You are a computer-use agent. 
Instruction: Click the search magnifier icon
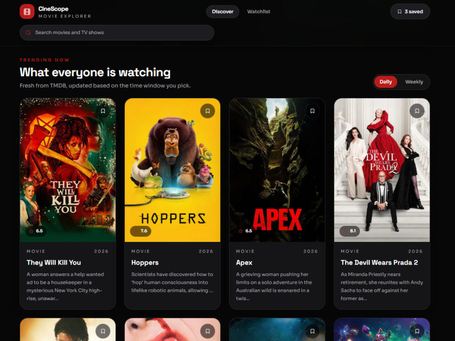coord(28,32)
